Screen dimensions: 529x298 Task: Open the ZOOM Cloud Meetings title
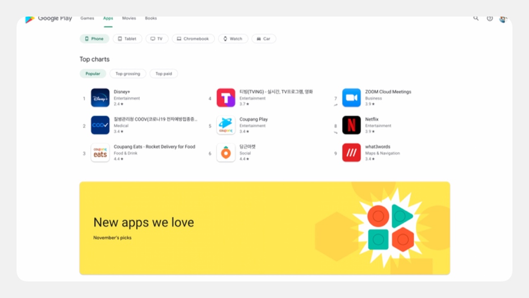388,92
